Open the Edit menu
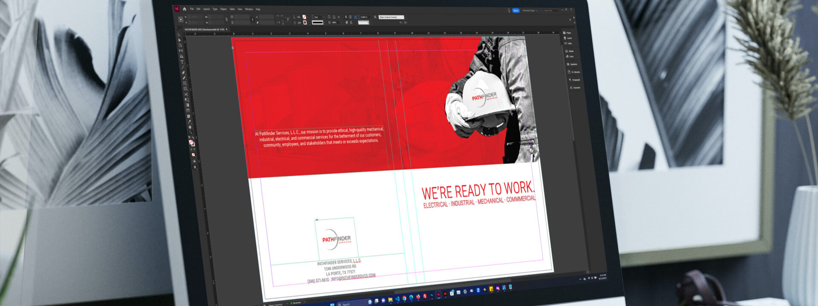The height and width of the screenshot is (306, 818). point(198,9)
